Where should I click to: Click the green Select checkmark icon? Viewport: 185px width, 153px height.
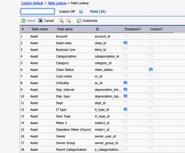tap(23, 20)
